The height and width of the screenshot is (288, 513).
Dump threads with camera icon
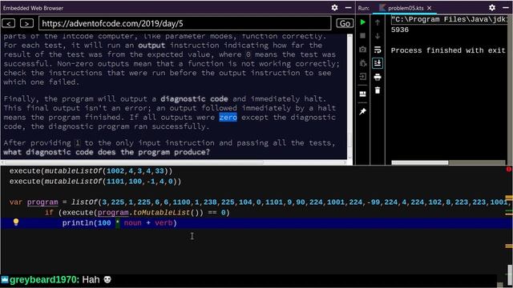(x=362, y=50)
